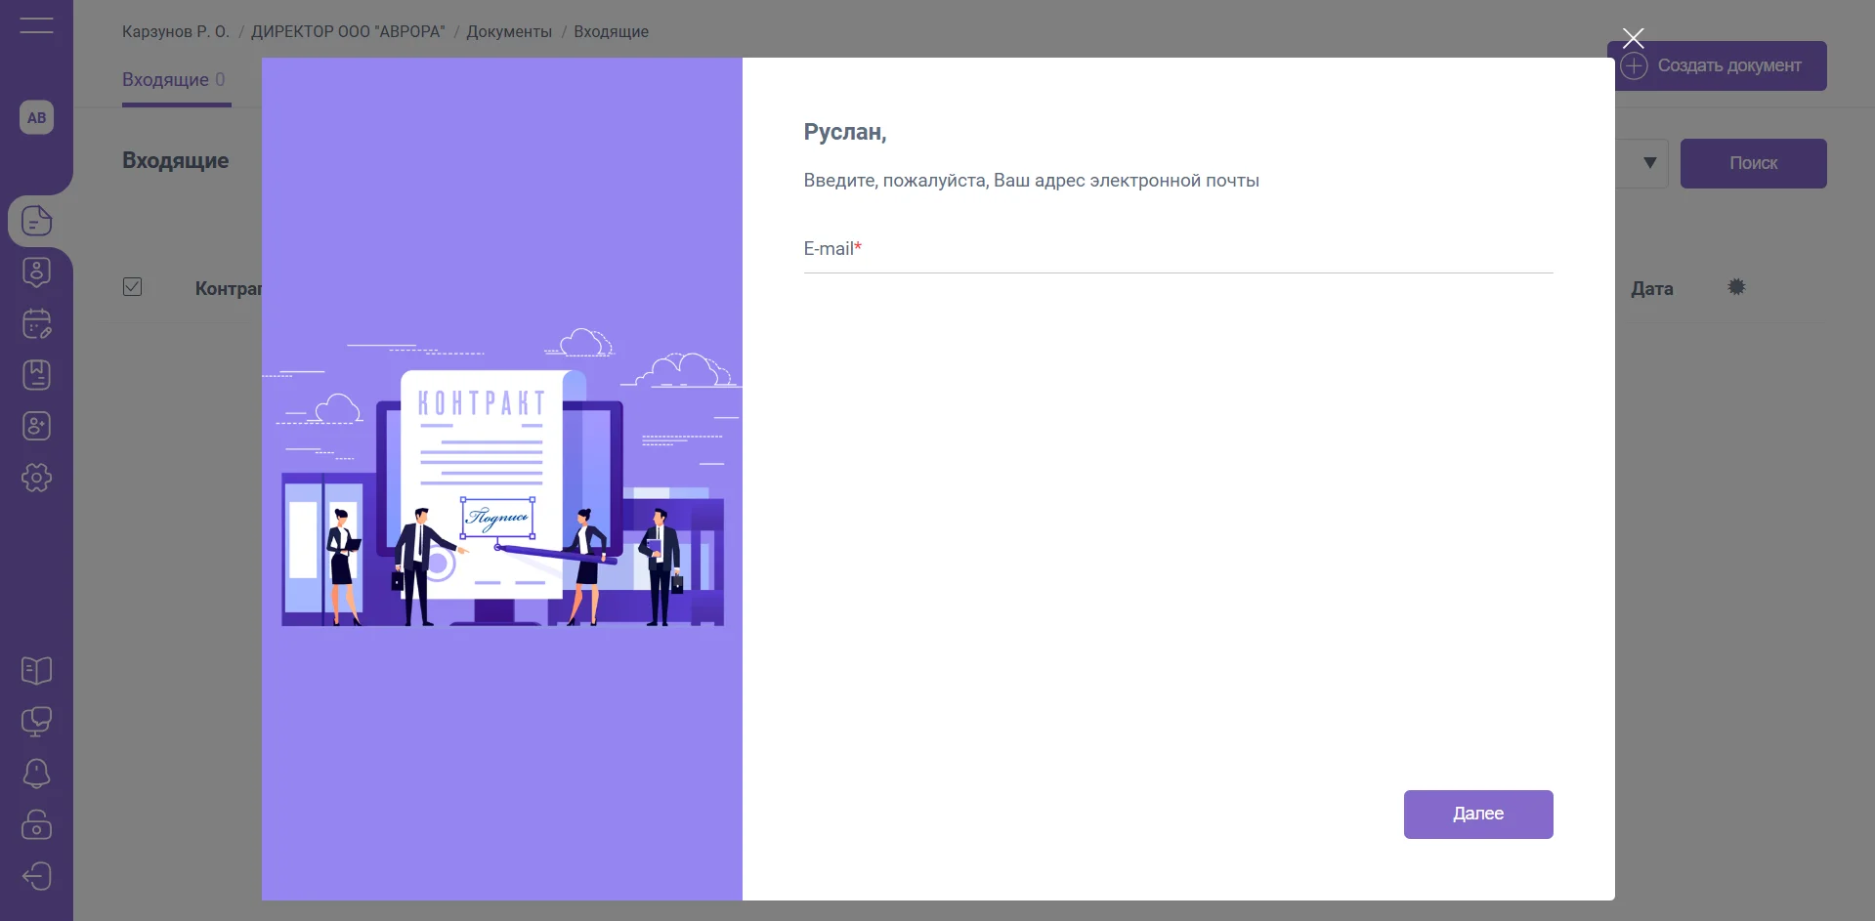Image resolution: width=1875 pixels, height=921 pixels.
Task: Close the email dialog with the X
Action: (x=1633, y=38)
